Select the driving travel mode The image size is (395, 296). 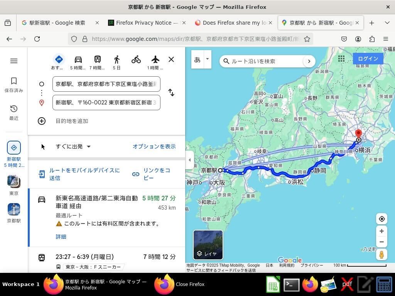[x=78, y=62]
